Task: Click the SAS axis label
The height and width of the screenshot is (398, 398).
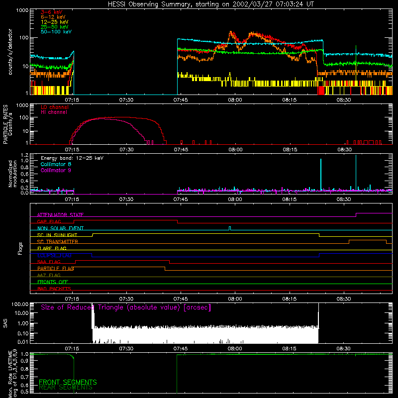Action: point(5,323)
